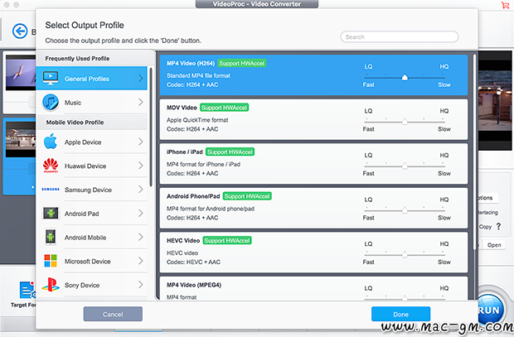Screen dimensions: 514x337
Task: Click MP4 Video (H264) quality slider
Action: [x=405, y=78]
